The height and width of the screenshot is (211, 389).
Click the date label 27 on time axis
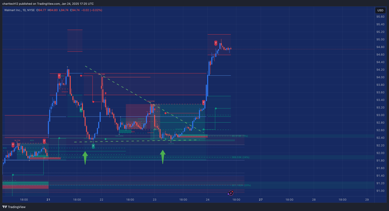261,200
